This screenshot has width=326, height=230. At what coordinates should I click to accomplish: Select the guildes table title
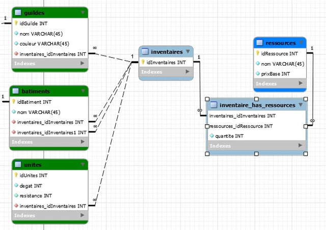(x=34, y=13)
